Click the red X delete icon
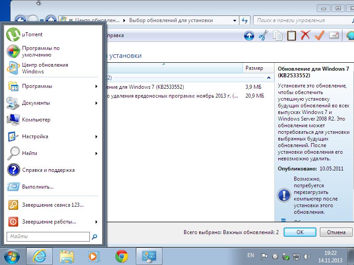The width and height of the screenshot is (354, 265). pyautogui.click(x=306, y=35)
